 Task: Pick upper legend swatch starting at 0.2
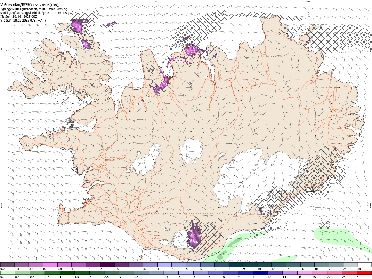tap(7, 265)
